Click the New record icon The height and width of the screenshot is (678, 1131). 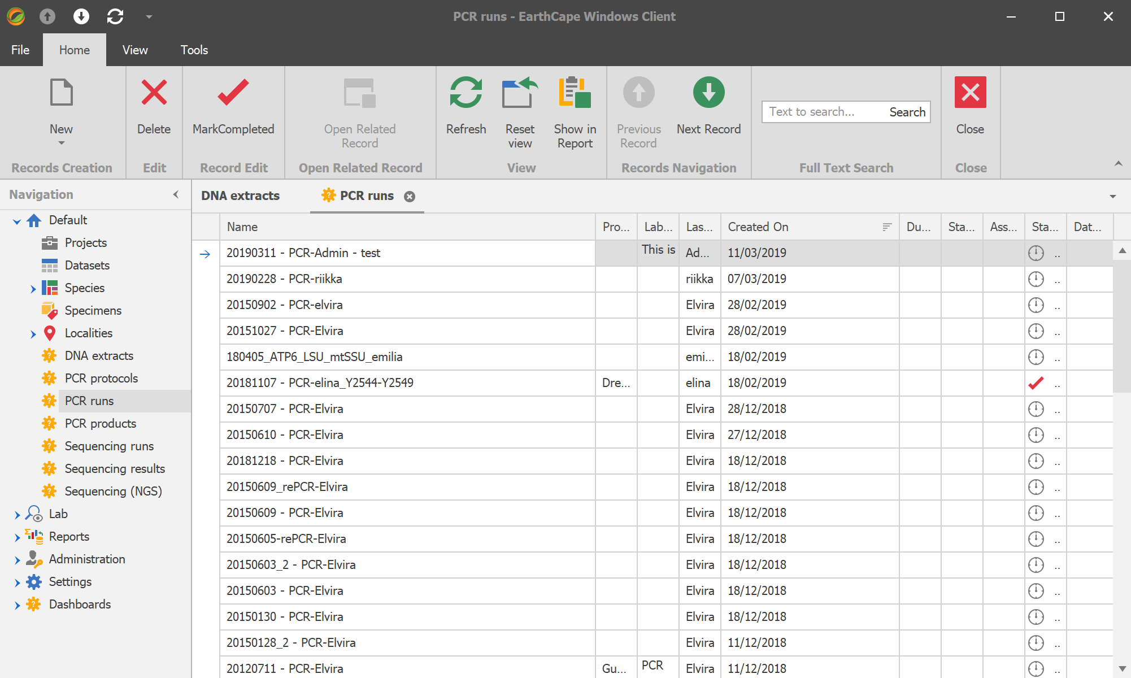point(61,92)
